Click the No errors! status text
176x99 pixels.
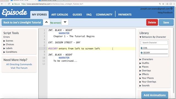tap(56, 23)
